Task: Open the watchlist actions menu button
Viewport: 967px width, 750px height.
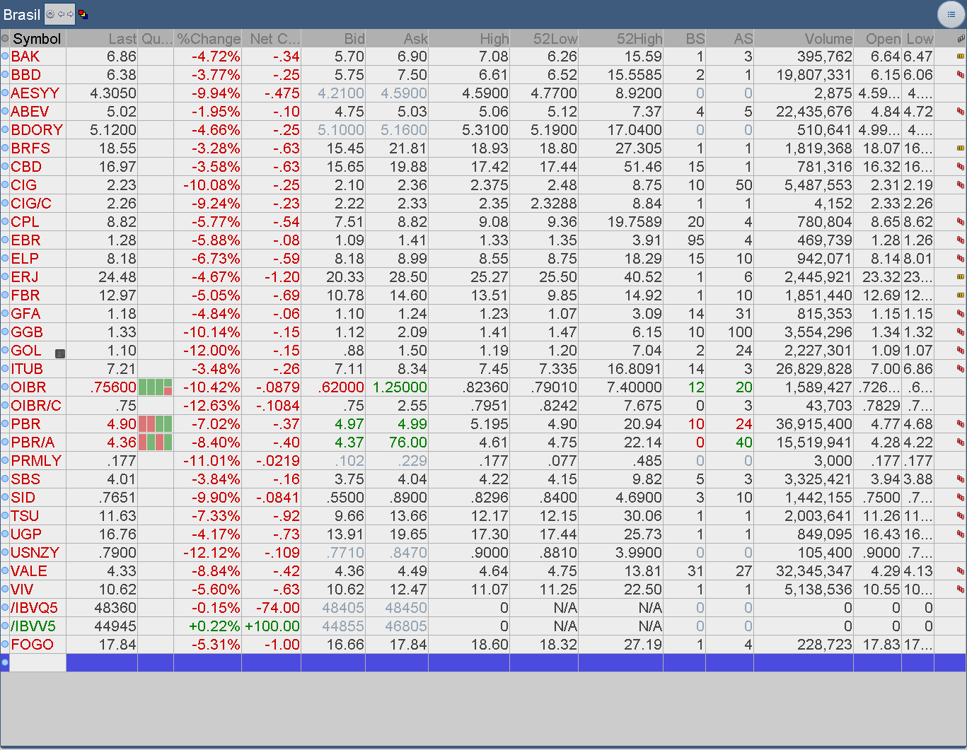Action: (x=951, y=14)
